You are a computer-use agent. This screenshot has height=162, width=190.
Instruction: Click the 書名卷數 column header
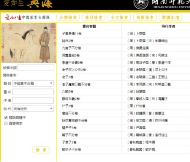(89, 26)
